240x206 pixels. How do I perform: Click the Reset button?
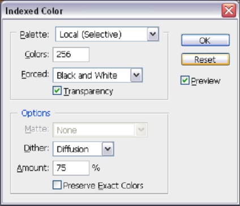[205, 59]
